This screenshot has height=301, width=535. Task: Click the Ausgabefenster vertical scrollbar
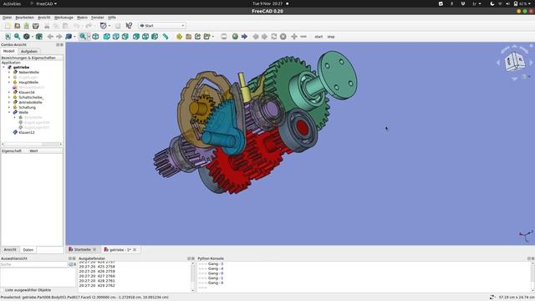(193, 277)
